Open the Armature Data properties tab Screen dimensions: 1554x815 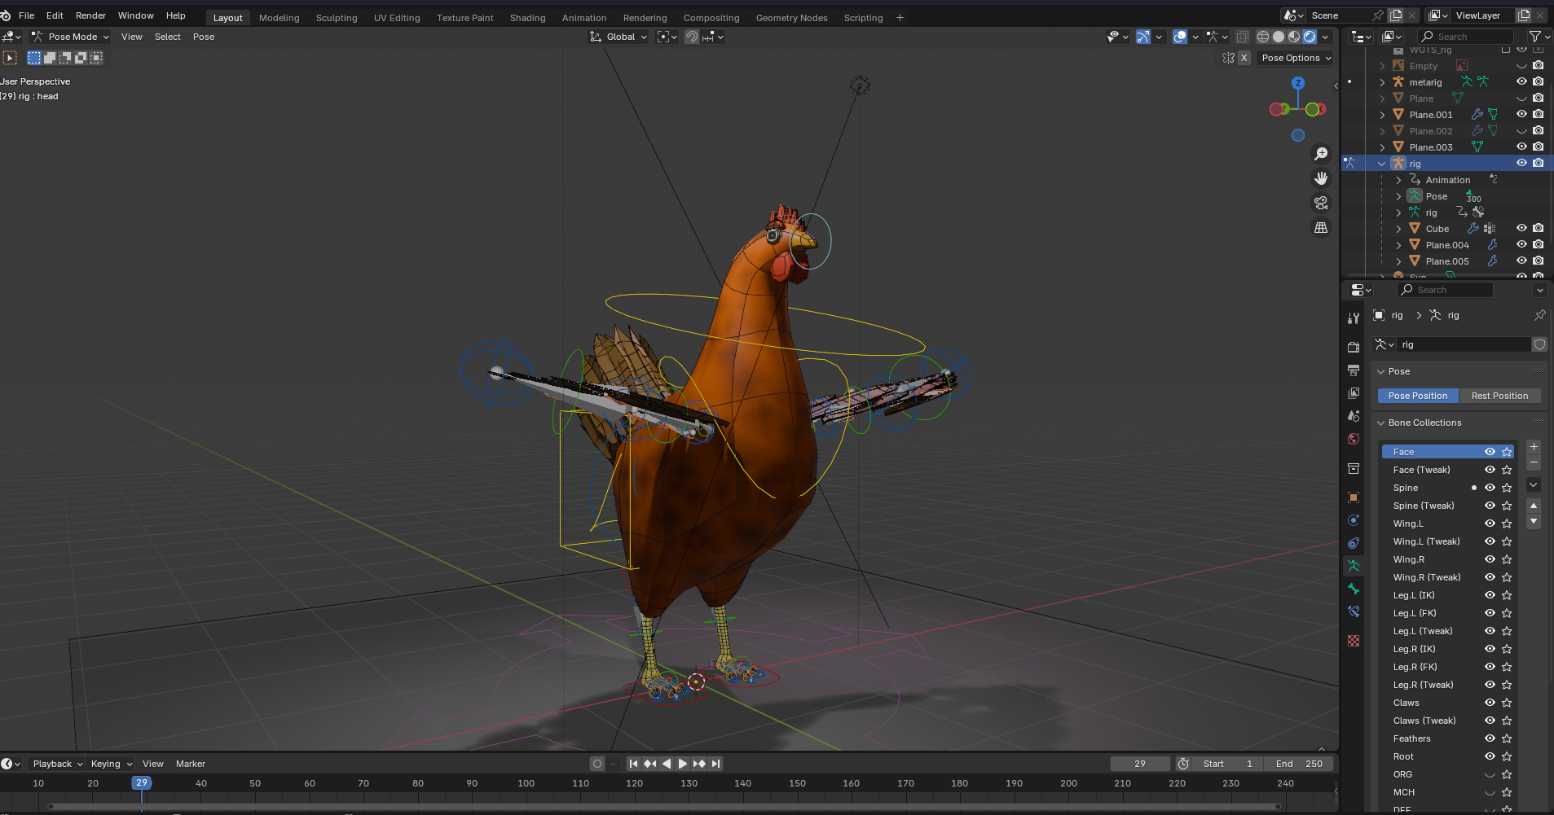coord(1354,565)
